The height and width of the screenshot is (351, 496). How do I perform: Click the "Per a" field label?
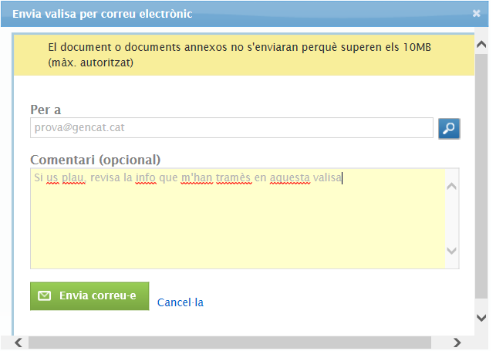pyautogui.click(x=46, y=110)
